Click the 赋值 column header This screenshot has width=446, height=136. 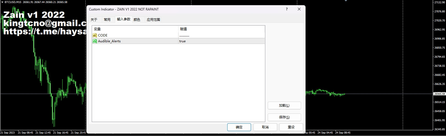point(221,29)
